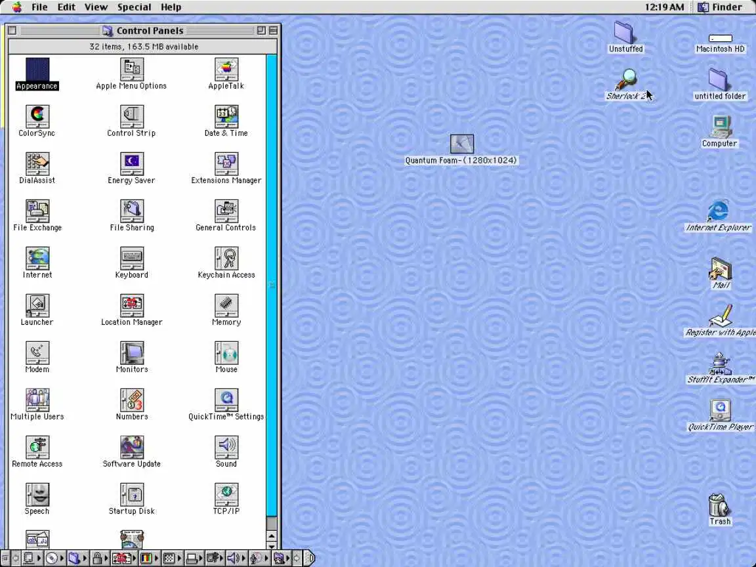Image resolution: width=756 pixels, height=567 pixels.
Task: Select the Energy Saver control panel
Action: coord(132,164)
